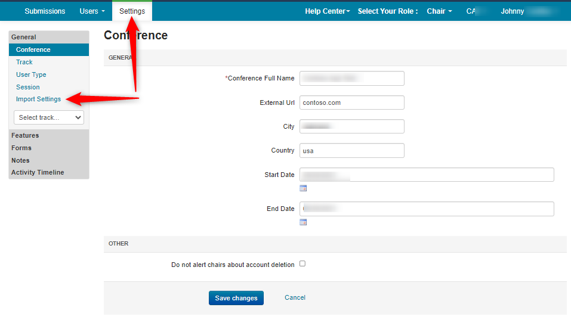Enable Do not alert chairs about account deletion

[303, 264]
